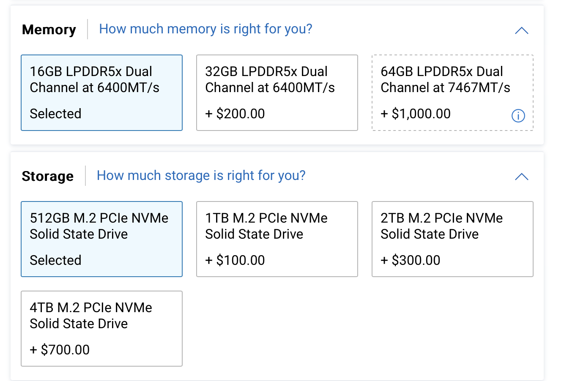Click the + $1,000.00 memory price
Image resolution: width=575 pixels, height=381 pixels.
[x=416, y=114]
